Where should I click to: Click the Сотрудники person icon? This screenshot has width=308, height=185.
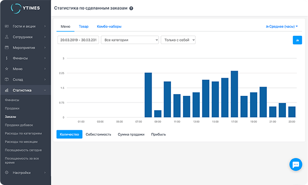click(x=7, y=37)
